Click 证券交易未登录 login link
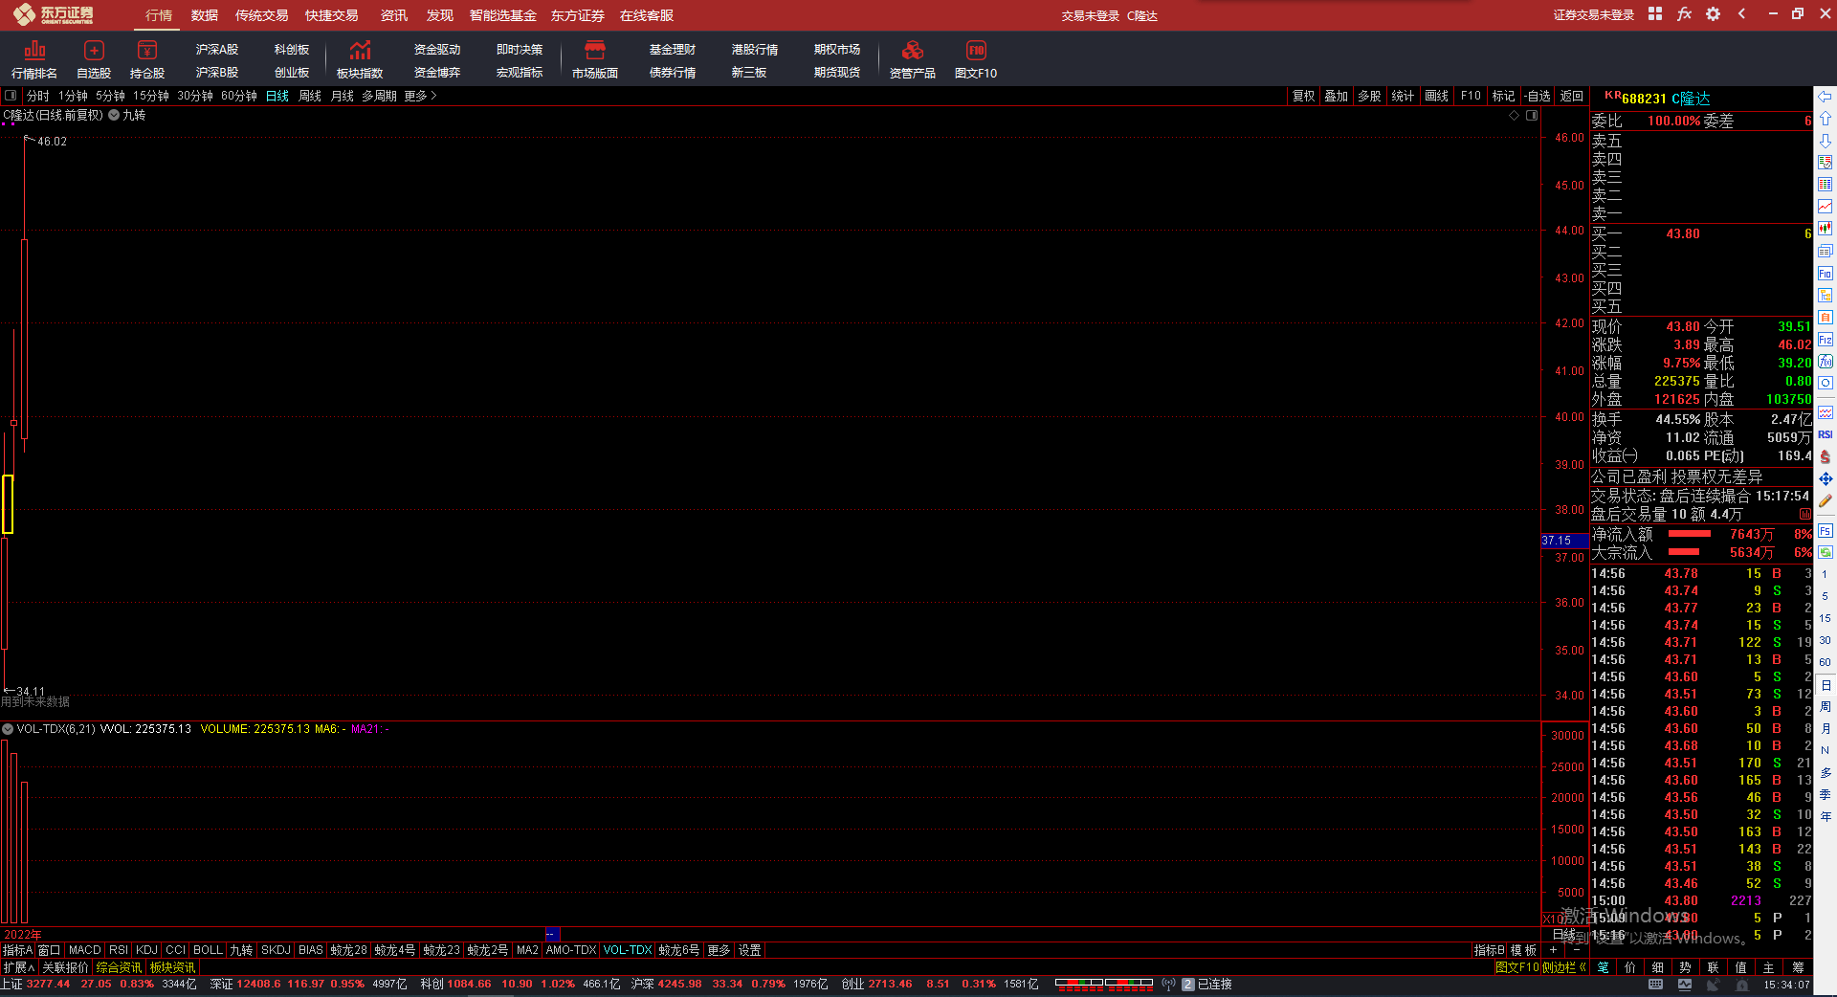Screen dimensions: 1837x997 1594,15
